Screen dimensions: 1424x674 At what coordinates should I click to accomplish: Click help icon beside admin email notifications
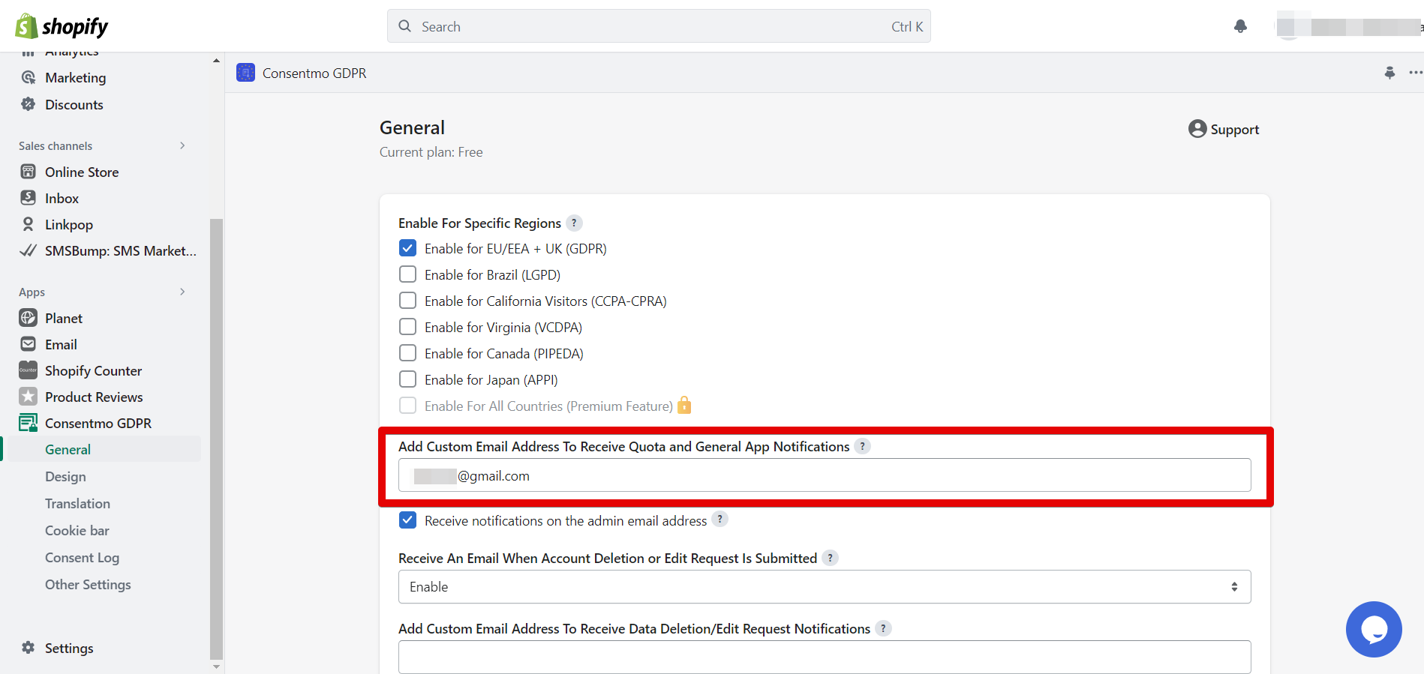(720, 520)
